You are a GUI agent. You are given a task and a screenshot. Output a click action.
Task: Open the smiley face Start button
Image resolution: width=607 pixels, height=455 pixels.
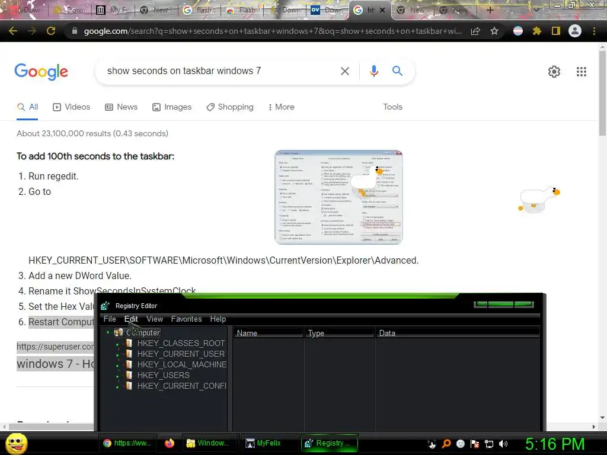[16, 443]
